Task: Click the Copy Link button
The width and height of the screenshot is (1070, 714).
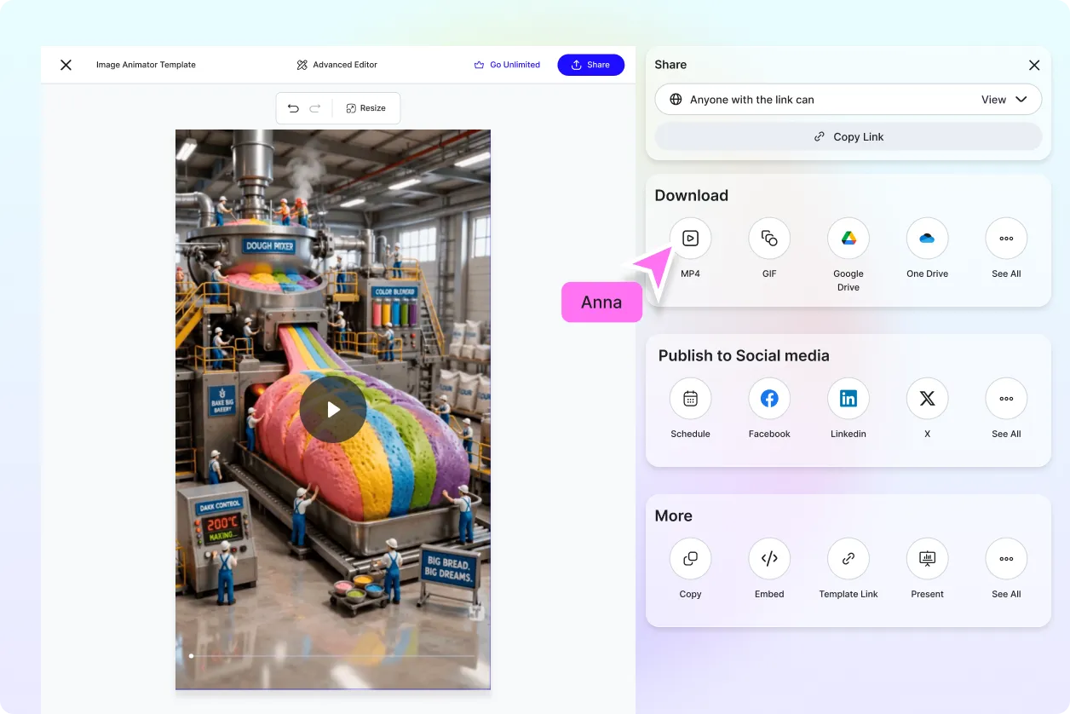Action: click(x=849, y=136)
